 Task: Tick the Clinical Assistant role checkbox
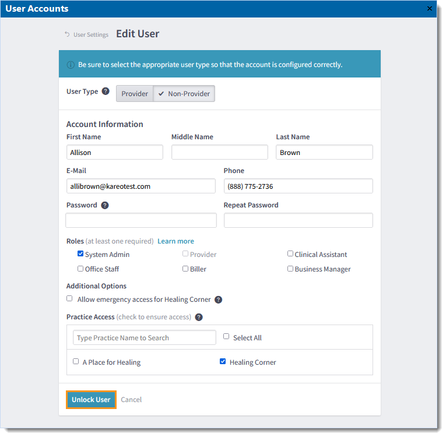pos(290,254)
